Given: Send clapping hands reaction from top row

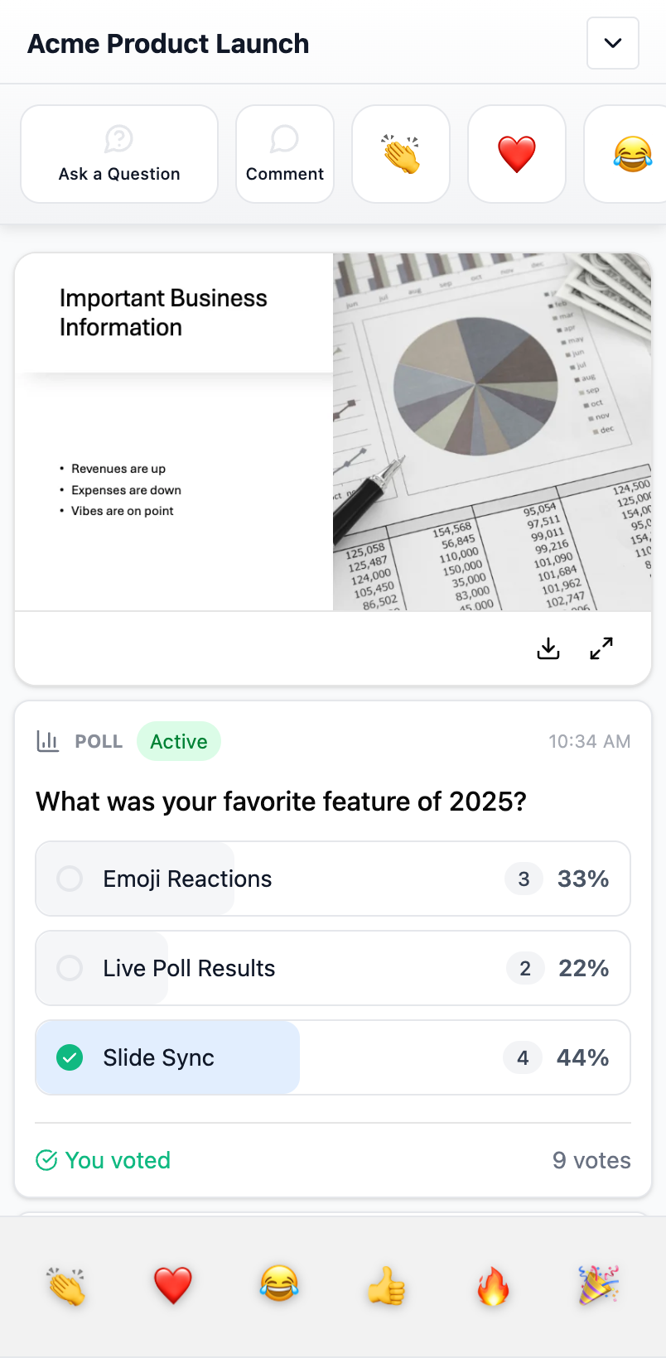Looking at the screenshot, I should pyautogui.click(x=401, y=154).
